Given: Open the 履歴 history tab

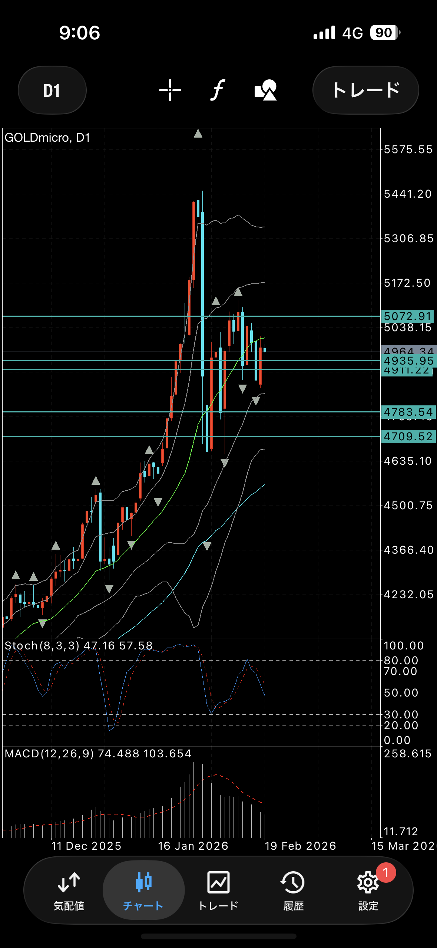Looking at the screenshot, I should [293, 891].
